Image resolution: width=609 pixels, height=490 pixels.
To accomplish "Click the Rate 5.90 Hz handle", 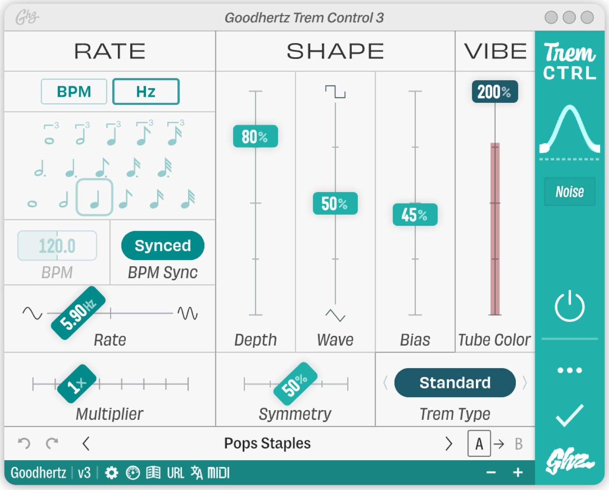I will [x=78, y=313].
